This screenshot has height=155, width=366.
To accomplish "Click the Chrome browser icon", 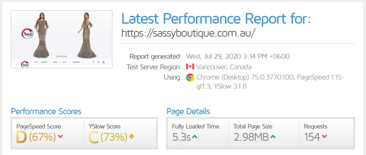I will pos(190,77).
